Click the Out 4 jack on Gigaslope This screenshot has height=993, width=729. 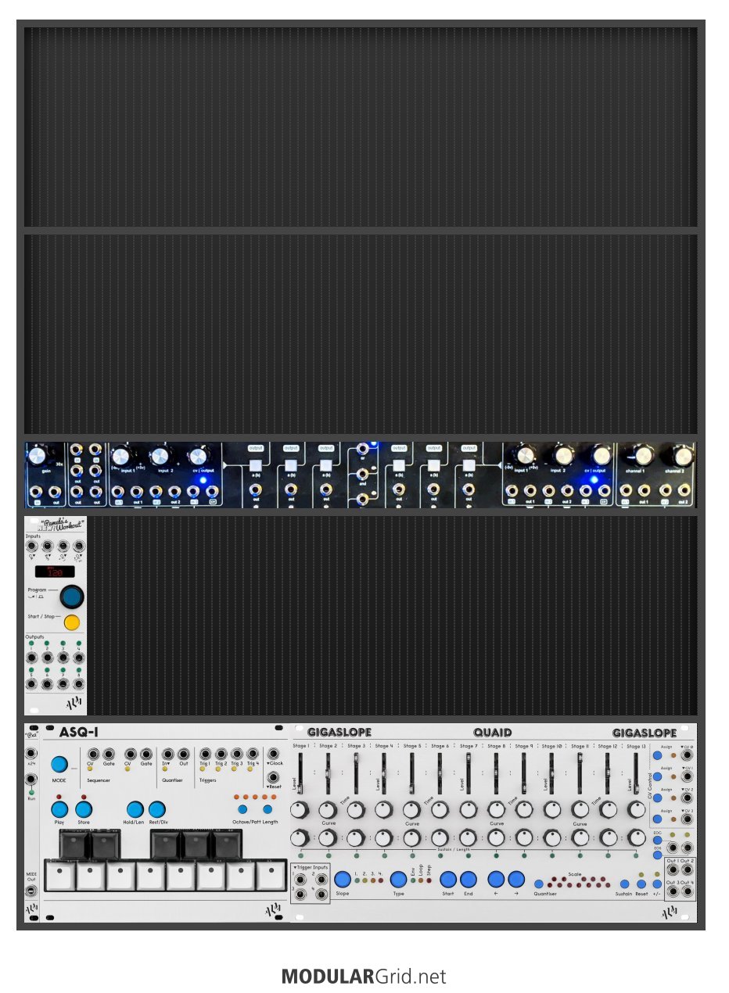pyautogui.click(x=687, y=891)
